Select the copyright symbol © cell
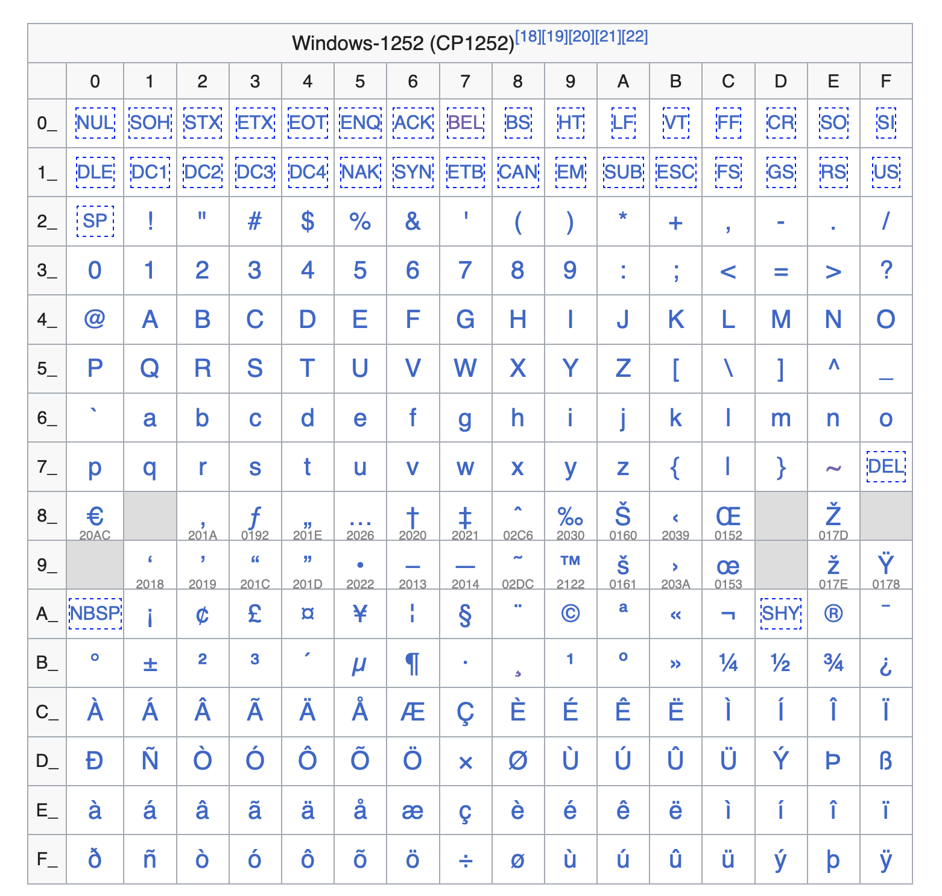The height and width of the screenshot is (896, 942). 569,614
